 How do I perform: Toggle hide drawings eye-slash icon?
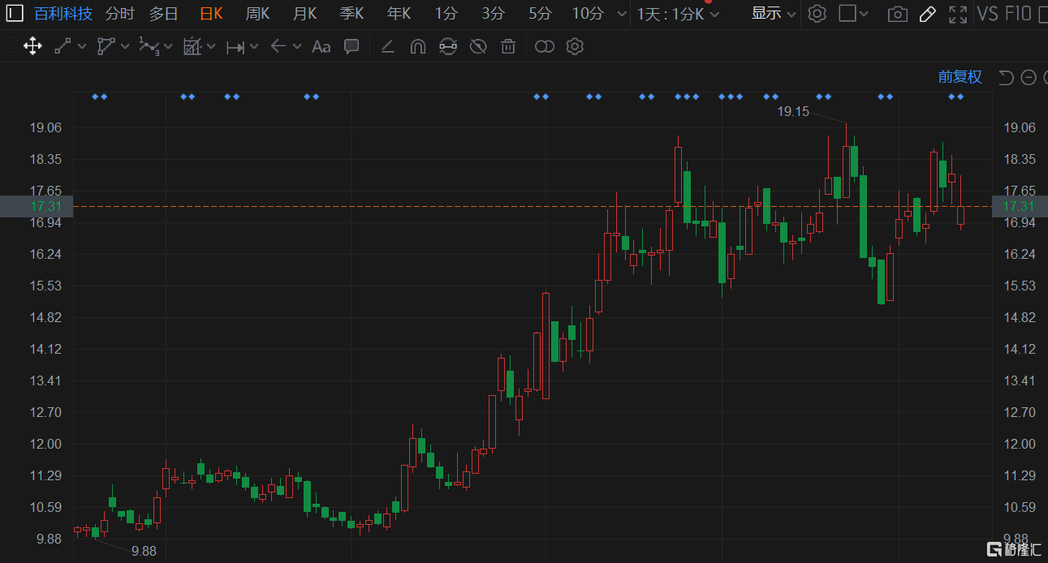click(x=478, y=47)
